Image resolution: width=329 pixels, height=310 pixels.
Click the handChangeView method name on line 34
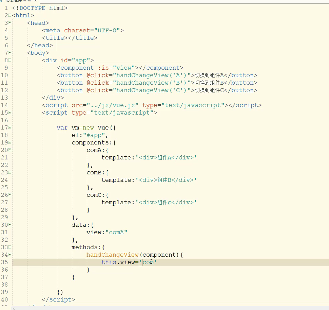[x=113, y=255]
